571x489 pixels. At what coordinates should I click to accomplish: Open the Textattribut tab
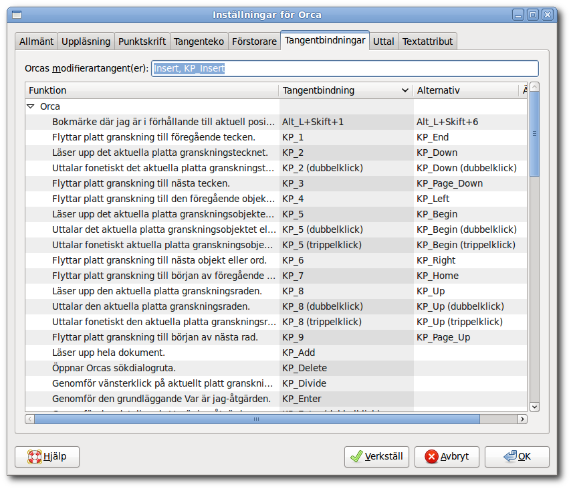pyautogui.click(x=427, y=41)
